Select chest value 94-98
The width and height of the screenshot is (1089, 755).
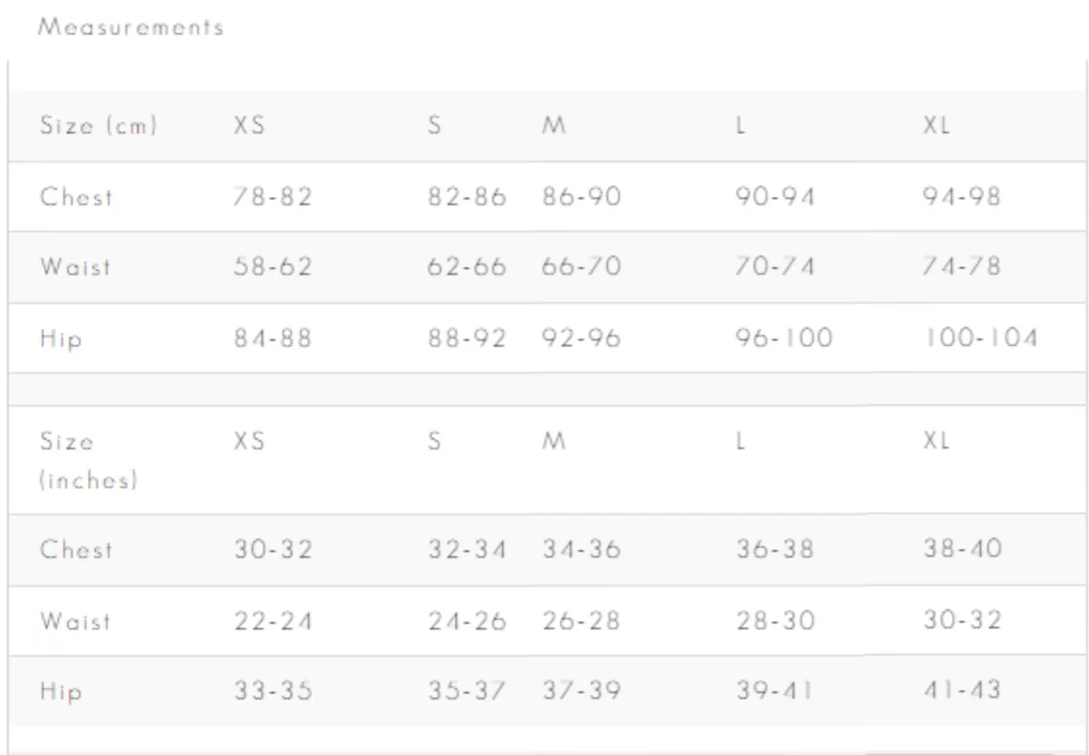[962, 197]
